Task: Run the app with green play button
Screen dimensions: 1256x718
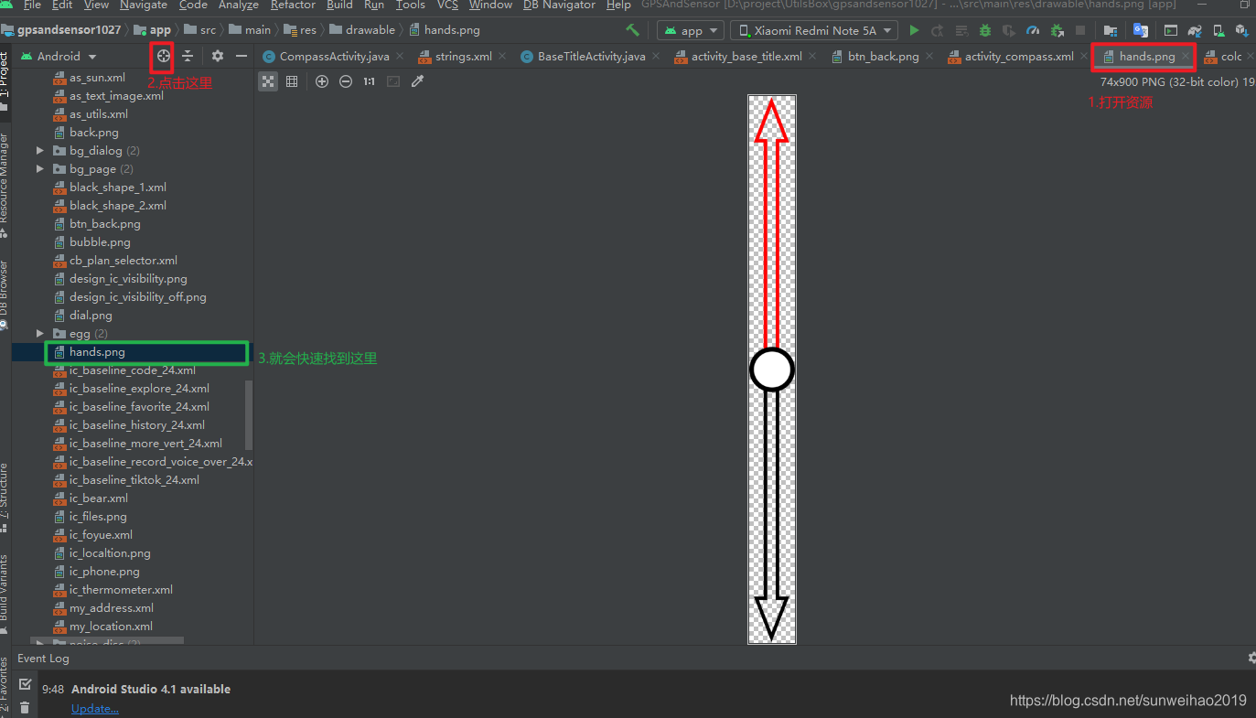Action: point(914,30)
